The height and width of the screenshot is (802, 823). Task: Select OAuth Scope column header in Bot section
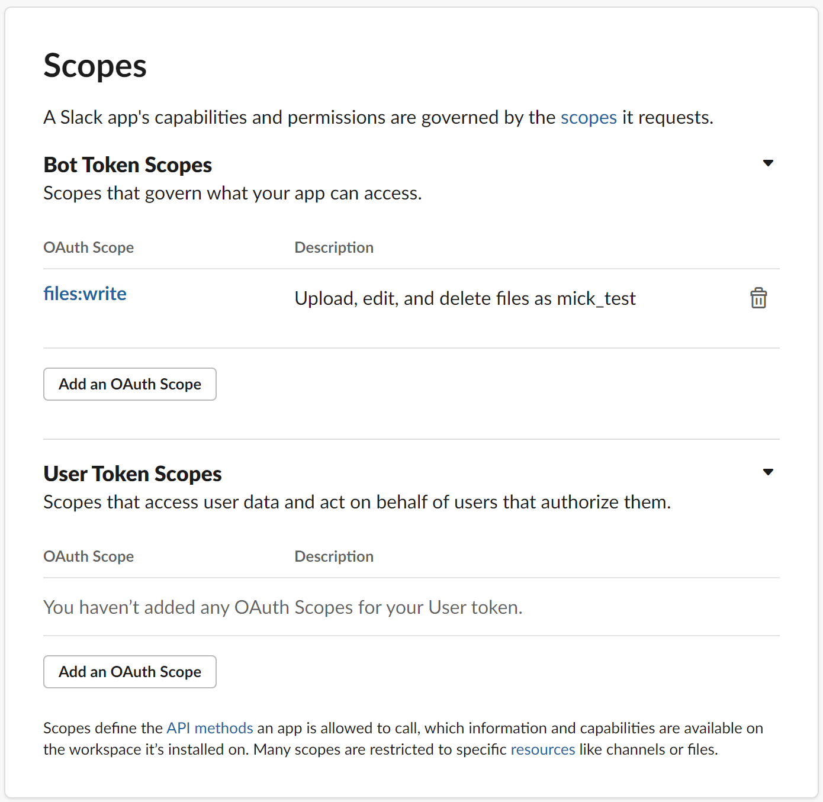[x=89, y=247]
